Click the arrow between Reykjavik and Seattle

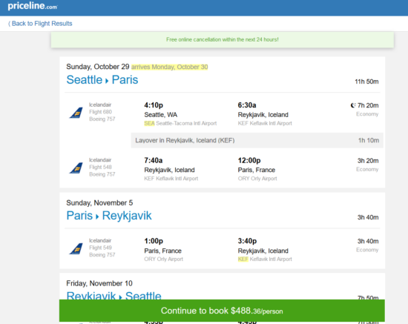coord(120,297)
